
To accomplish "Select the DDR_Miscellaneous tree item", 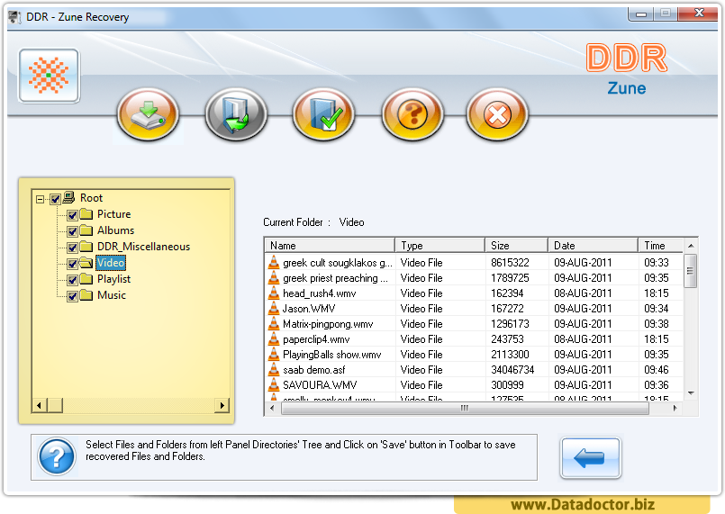I will pos(143,247).
